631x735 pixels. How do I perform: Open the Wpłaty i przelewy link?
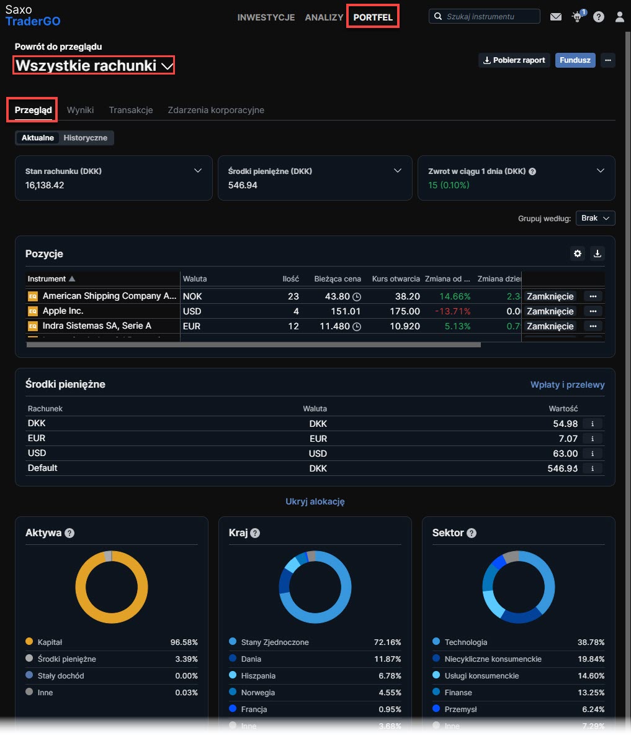click(x=567, y=385)
